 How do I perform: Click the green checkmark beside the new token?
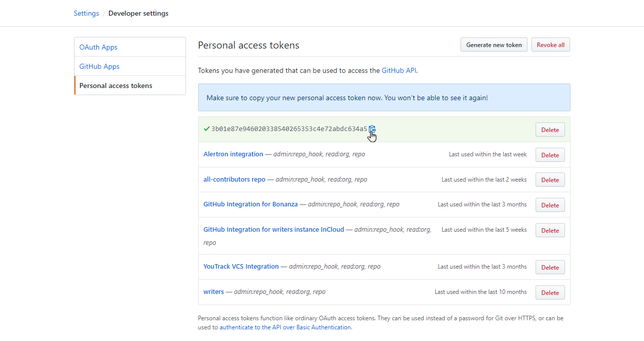pyautogui.click(x=206, y=129)
